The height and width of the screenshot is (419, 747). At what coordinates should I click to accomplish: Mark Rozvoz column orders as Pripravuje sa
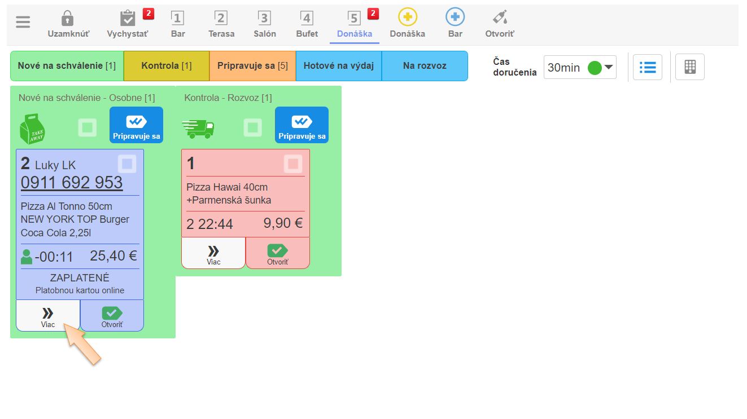pos(302,125)
